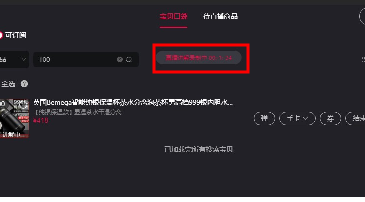
Task: Switch to the 宝贝口袋 tab
Action: [x=174, y=17]
